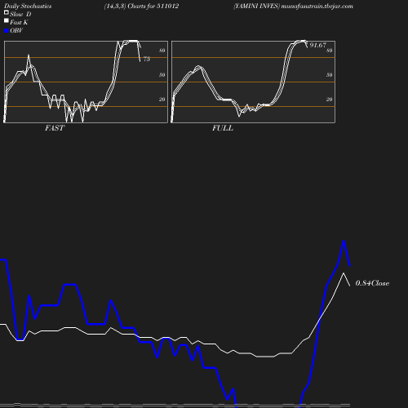Click the '75' value on FAST chart
The height and width of the screenshot is (408, 408).
(x=147, y=59)
